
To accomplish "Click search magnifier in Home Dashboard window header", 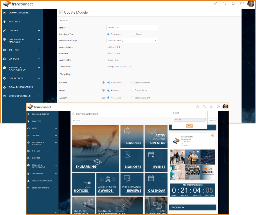I will (204, 107).
